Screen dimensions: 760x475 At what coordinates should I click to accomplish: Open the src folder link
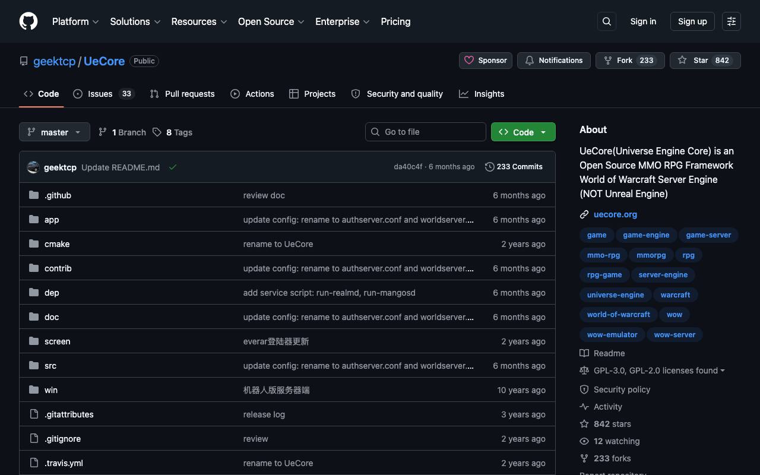point(50,366)
